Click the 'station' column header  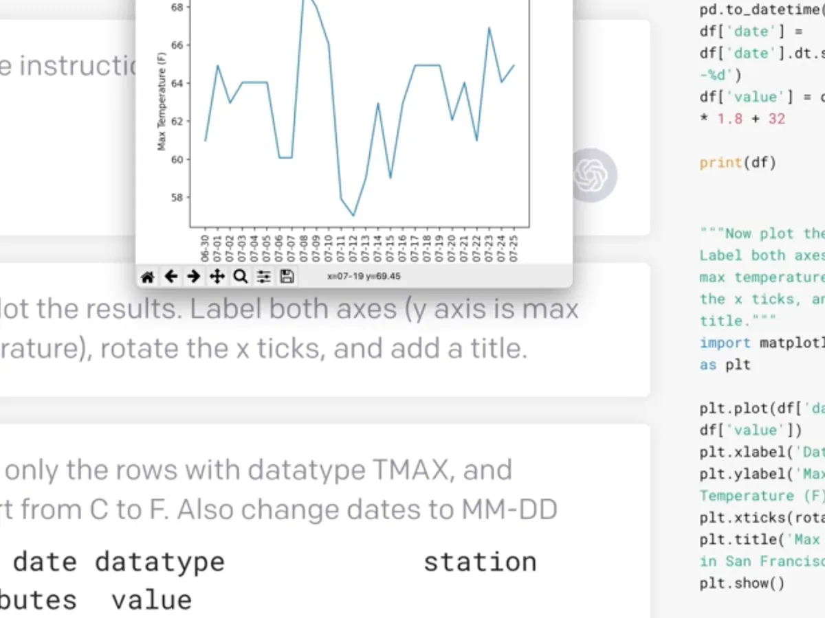coord(480,562)
